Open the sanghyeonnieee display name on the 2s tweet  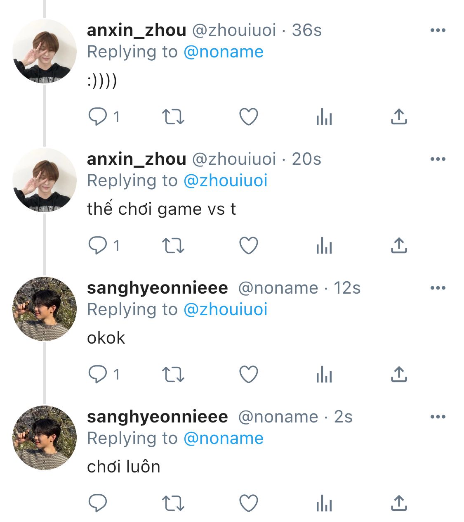click(x=157, y=417)
